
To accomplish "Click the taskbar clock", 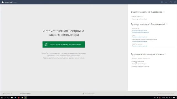I will coord(170,98).
